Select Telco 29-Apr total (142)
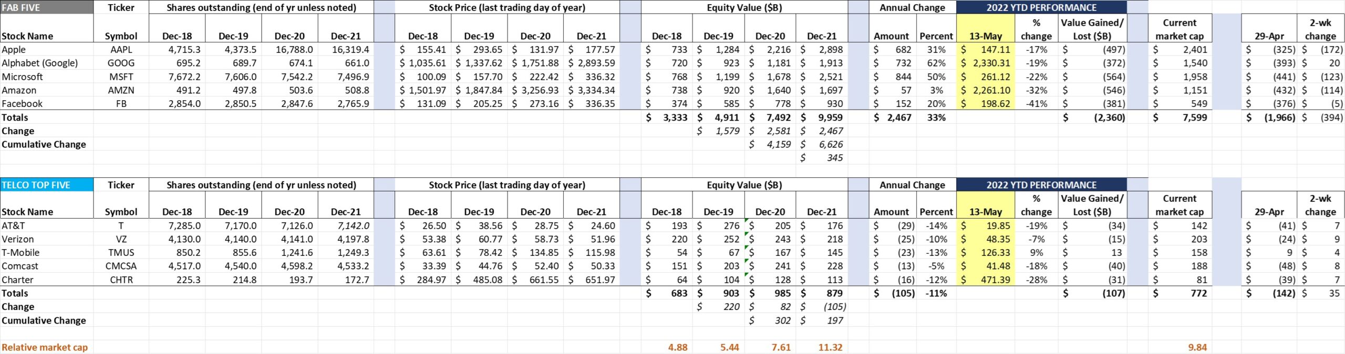1345x354 pixels. click(1269, 294)
